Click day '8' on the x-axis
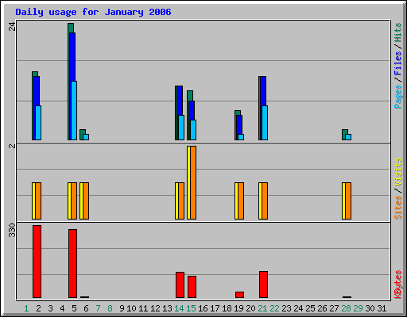407x317 pixels. click(x=110, y=308)
